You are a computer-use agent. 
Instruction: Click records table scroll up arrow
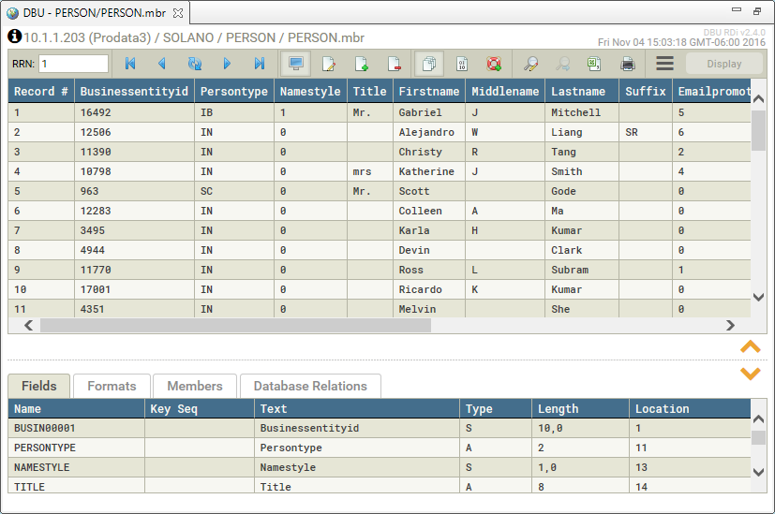[759, 98]
